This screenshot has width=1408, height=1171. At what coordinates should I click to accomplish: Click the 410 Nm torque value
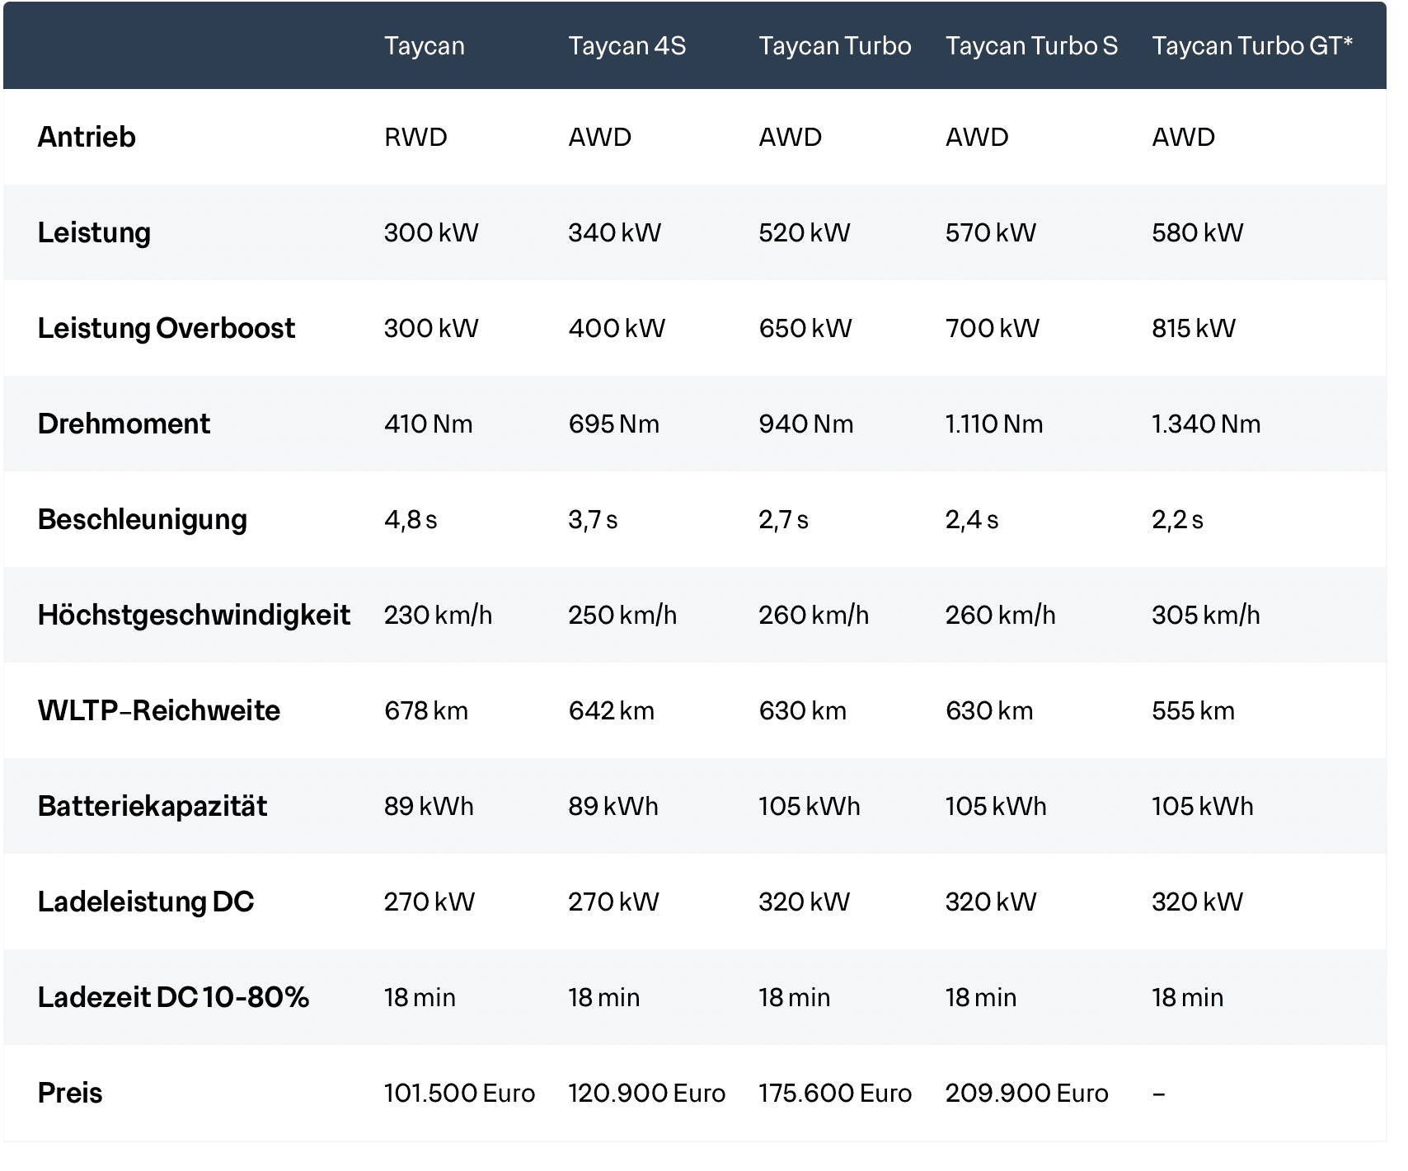429,424
